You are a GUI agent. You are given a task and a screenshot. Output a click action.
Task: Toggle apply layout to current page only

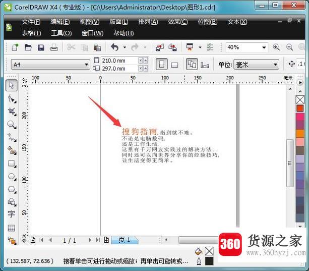[205, 65]
